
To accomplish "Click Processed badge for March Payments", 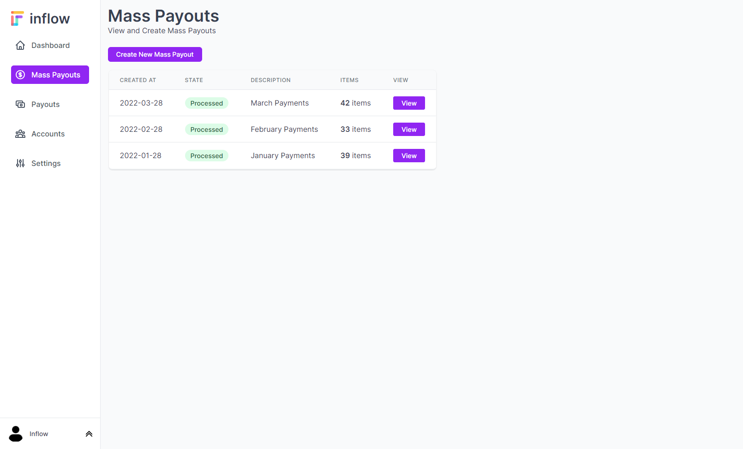I will coord(206,103).
